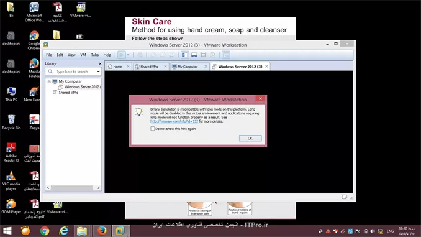Select the Recycle Bin desktop icon

point(11,123)
